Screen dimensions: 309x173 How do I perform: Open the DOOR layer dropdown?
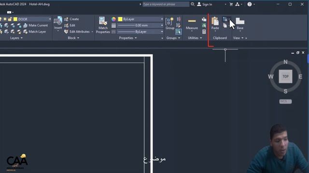pyautogui.click(x=50, y=19)
